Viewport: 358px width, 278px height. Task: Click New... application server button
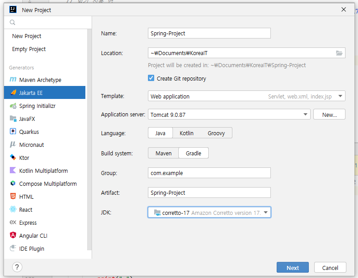pos(329,114)
